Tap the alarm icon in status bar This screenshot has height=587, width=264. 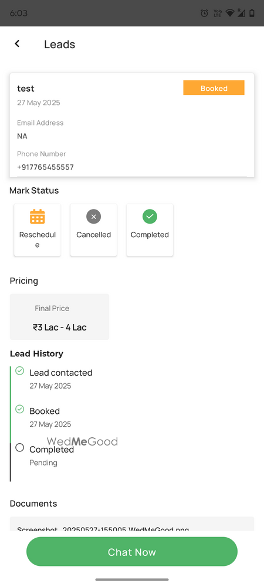pos(204,13)
